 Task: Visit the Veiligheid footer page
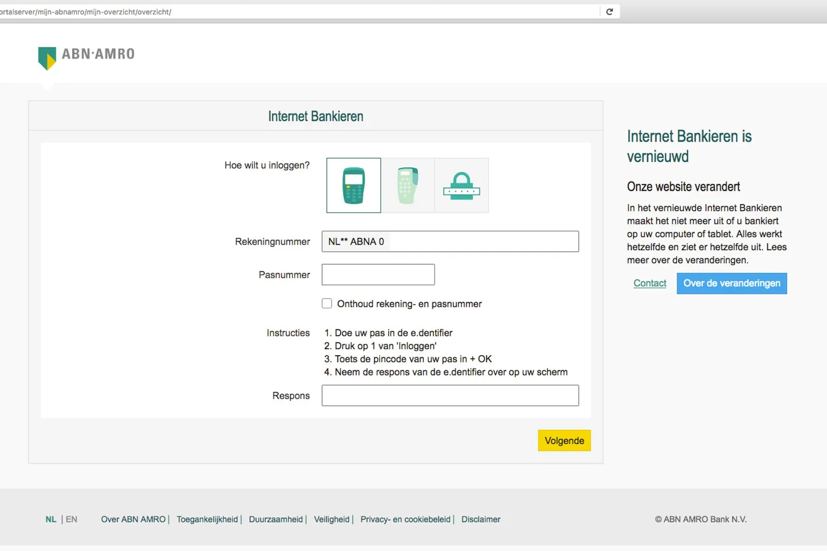coord(332,519)
